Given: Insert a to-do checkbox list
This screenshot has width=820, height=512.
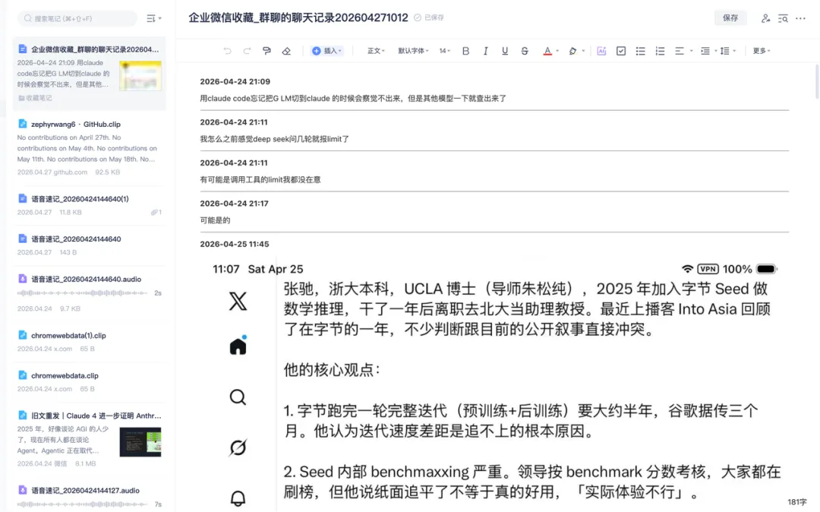Looking at the screenshot, I should point(621,50).
